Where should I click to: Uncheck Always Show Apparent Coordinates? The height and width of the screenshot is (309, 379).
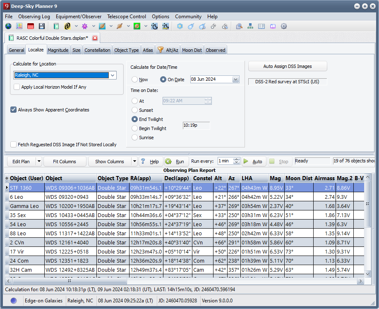[14, 110]
